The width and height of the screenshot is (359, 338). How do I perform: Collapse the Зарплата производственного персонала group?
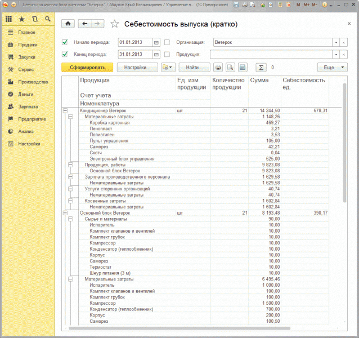[x=70, y=177]
